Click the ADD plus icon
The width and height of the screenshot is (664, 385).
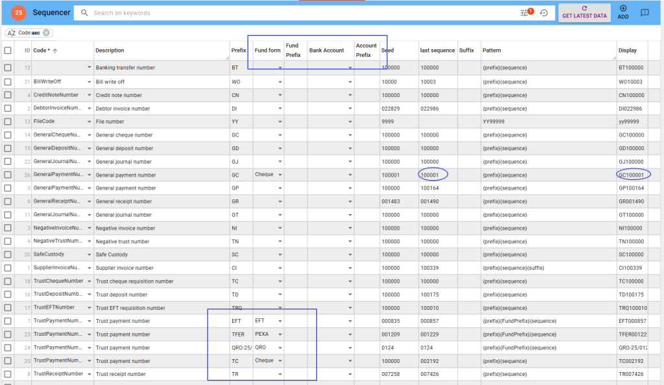pyautogui.click(x=623, y=9)
